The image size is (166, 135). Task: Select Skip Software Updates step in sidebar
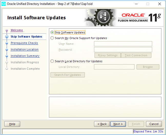[26, 37]
